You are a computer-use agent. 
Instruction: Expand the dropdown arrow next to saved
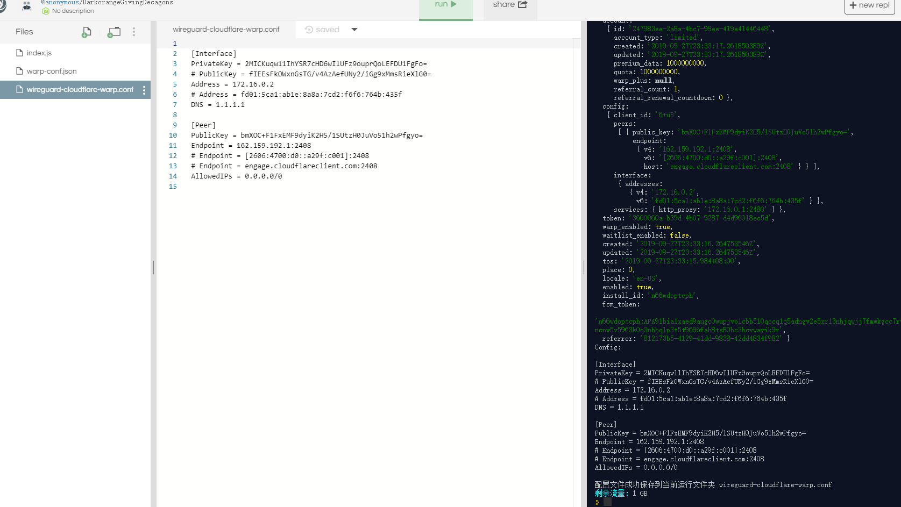pyautogui.click(x=354, y=30)
